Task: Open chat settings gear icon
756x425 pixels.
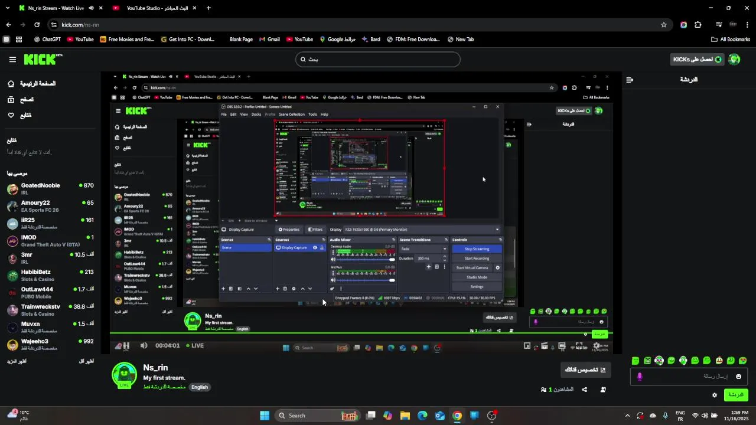Action: pyautogui.click(x=714, y=395)
